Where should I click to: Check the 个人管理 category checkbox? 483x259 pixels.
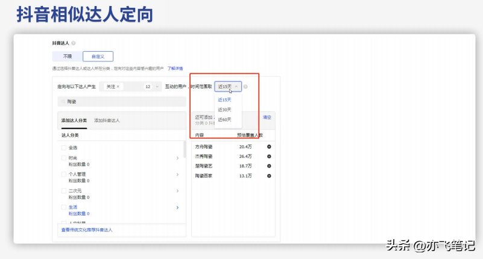tap(64, 174)
